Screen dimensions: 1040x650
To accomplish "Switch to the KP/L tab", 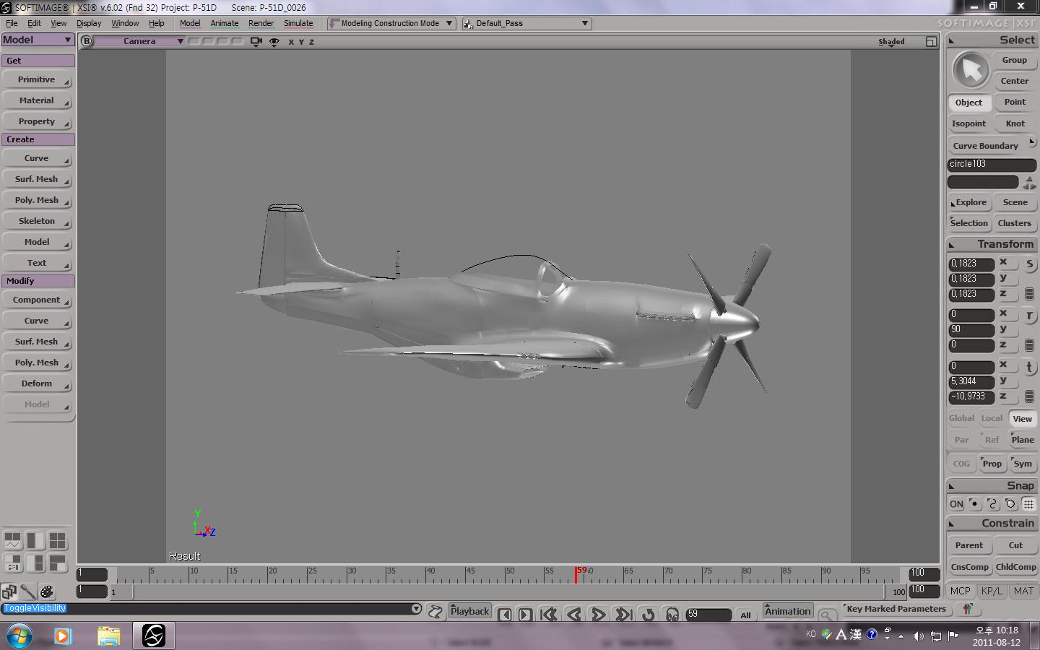I will point(992,591).
